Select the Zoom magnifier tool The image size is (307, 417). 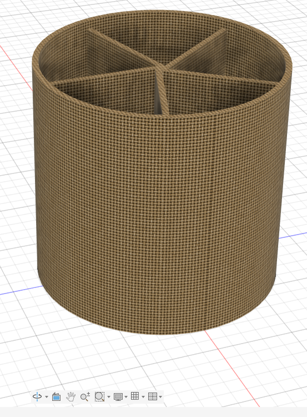(85, 396)
